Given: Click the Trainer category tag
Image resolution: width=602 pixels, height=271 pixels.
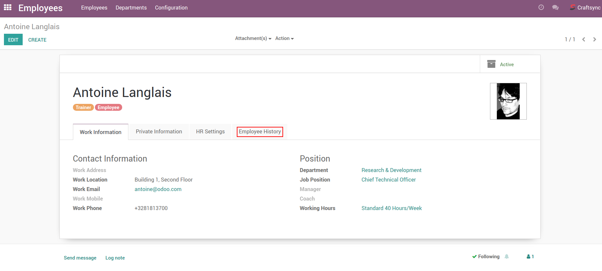Looking at the screenshot, I should tap(83, 107).
